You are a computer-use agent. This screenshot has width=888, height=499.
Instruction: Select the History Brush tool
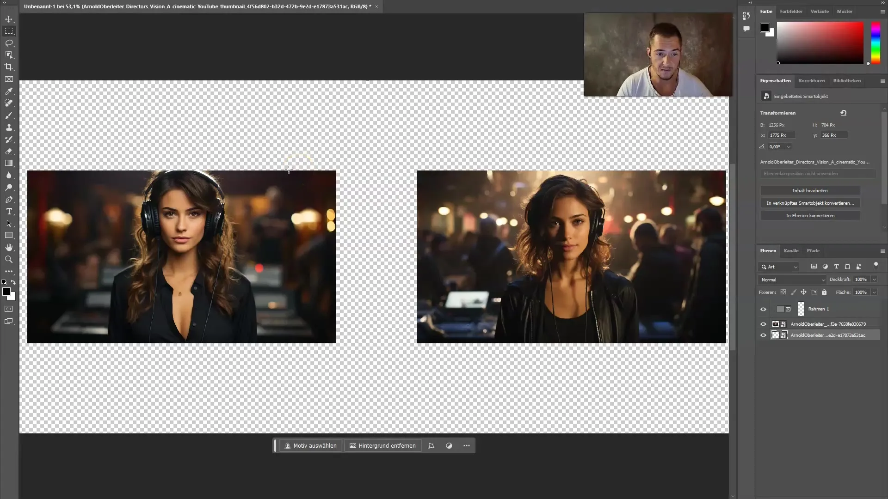click(9, 139)
